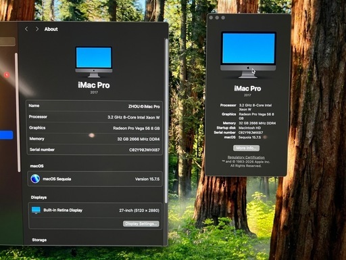Close the About This Mac window

211,18
